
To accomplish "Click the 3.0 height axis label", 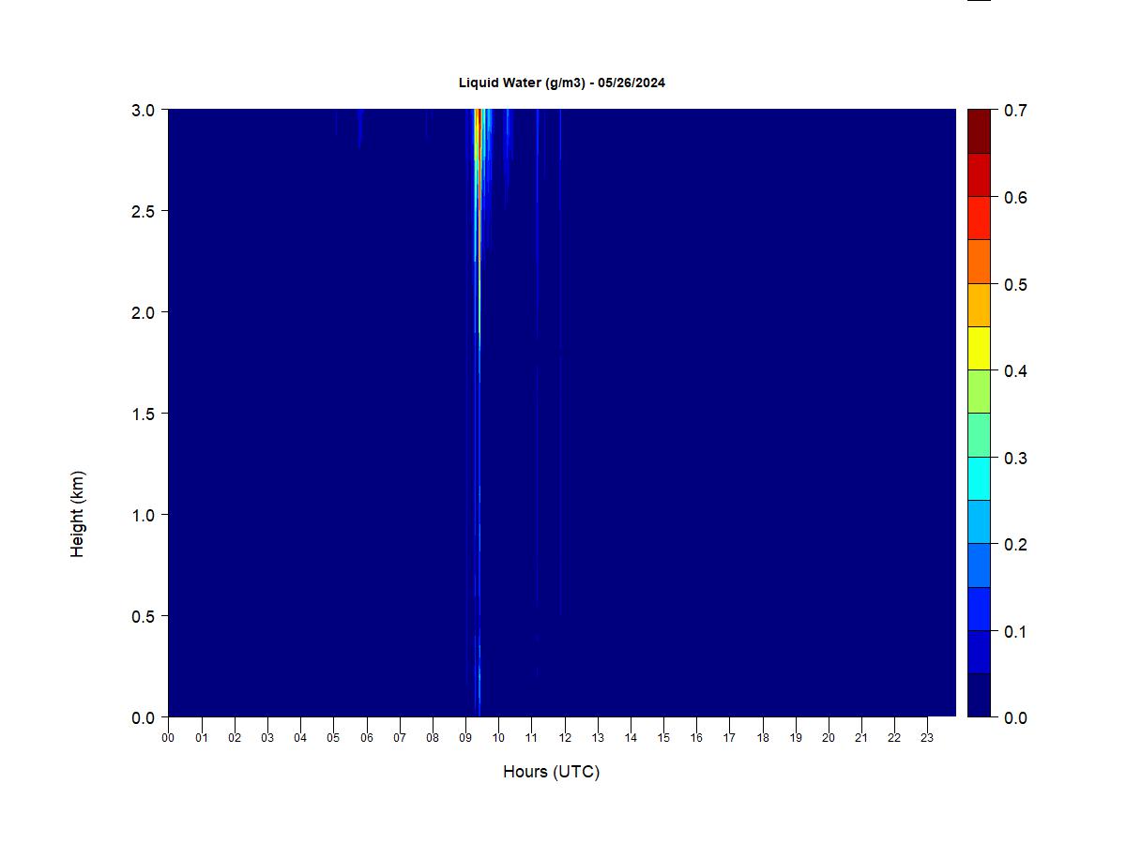I will [x=144, y=110].
